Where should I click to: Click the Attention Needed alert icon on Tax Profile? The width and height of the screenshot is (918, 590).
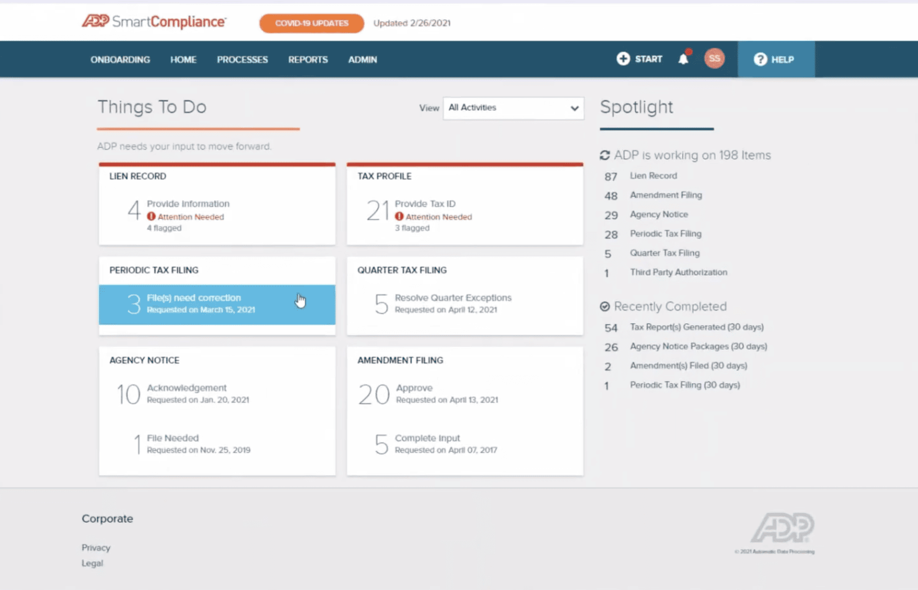point(399,216)
